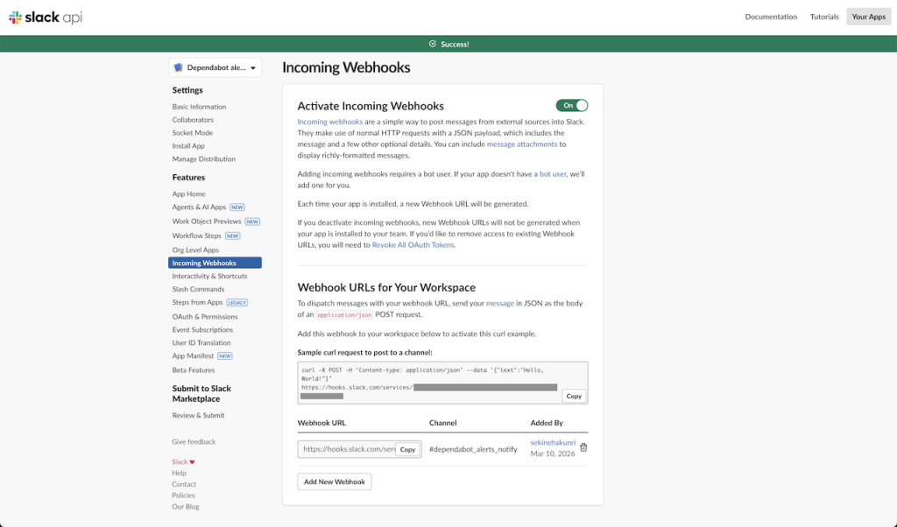Select the webhook URL text field
Screen dimensions: 897x527
click(x=347, y=449)
